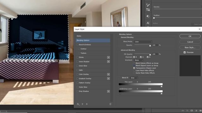
Task: Toggle Blend Interior Effects as Group
Action: [134, 63]
